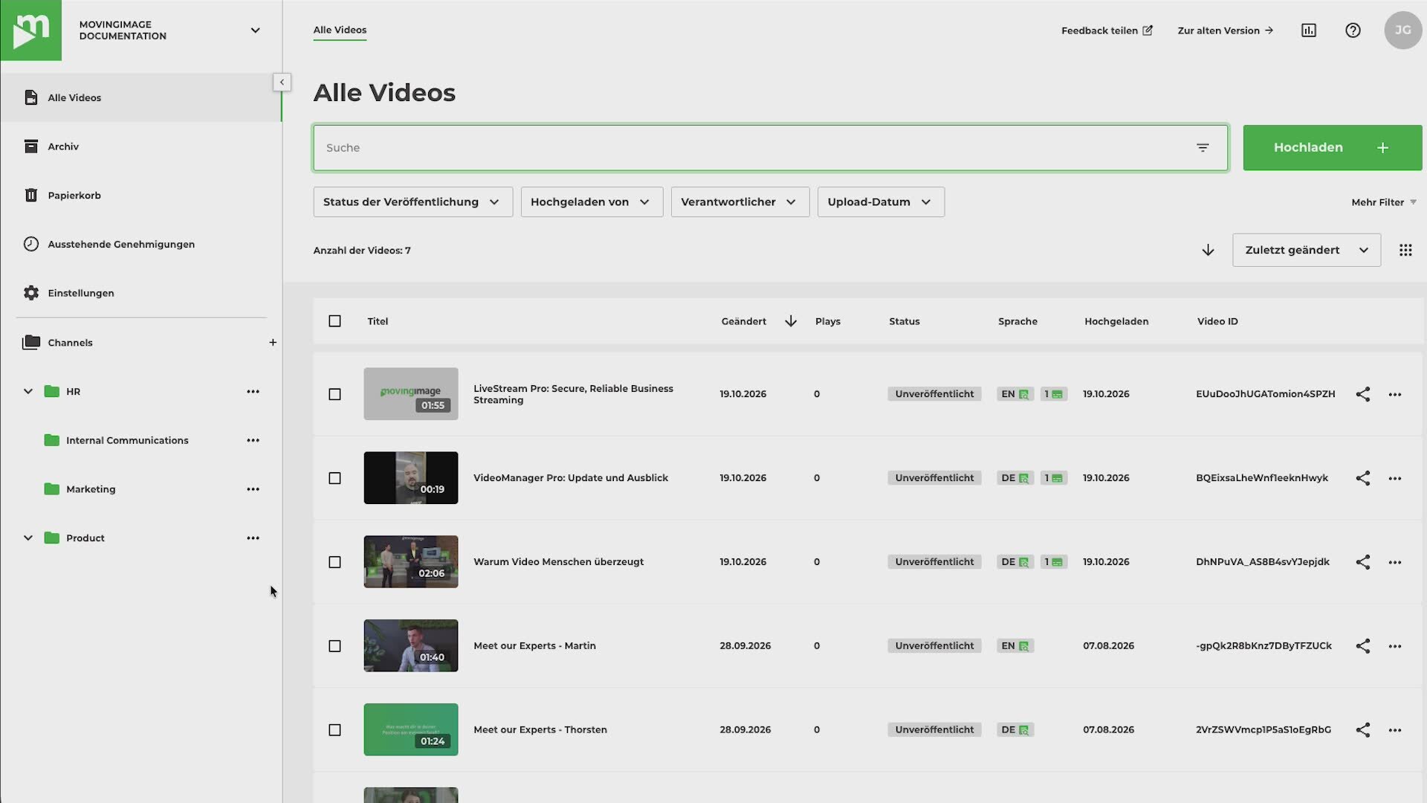
Task: Open the Zuletzt geändert sort dropdown
Action: (1306, 251)
